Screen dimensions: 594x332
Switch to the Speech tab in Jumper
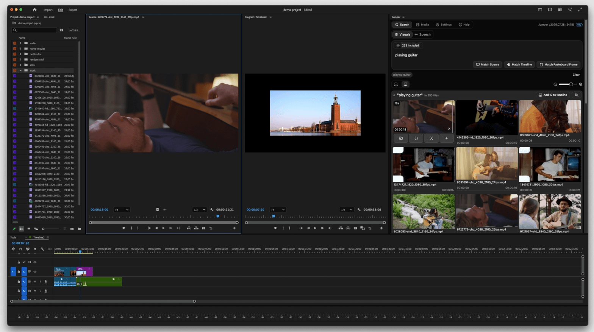pyautogui.click(x=422, y=34)
